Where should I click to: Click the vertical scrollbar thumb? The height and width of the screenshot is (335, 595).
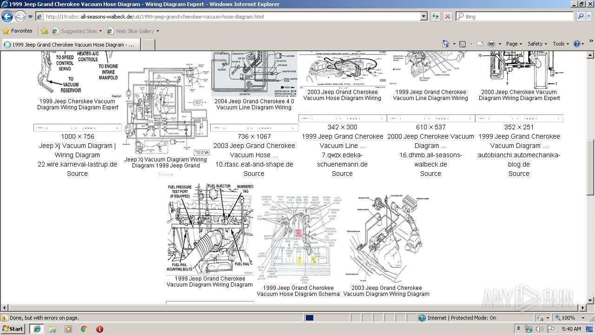[590, 167]
